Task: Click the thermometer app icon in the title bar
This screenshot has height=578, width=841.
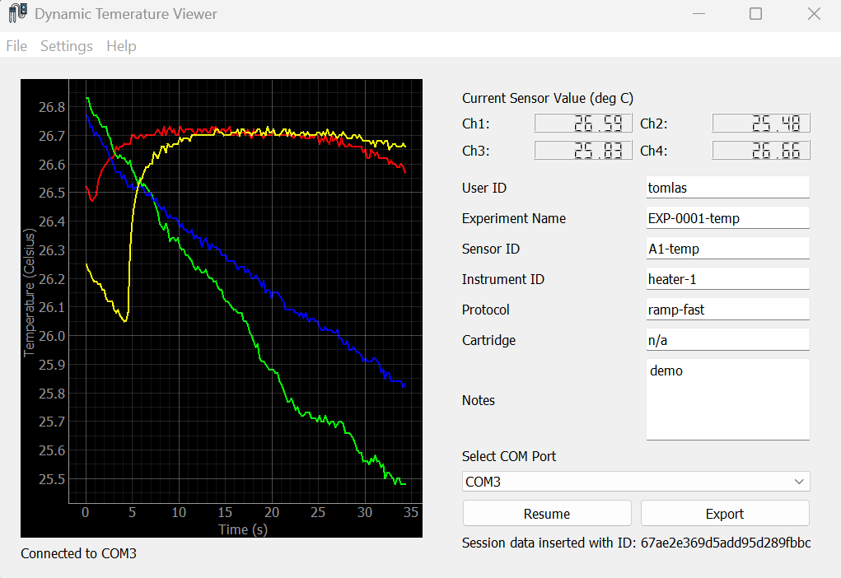Action: (x=16, y=13)
